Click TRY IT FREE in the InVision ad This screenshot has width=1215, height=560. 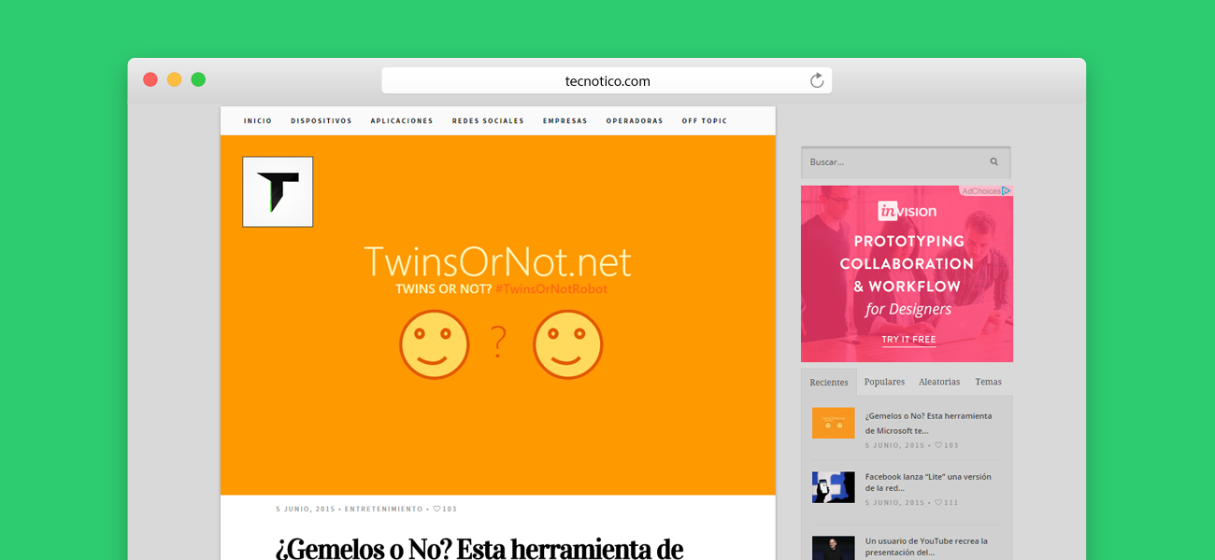(x=908, y=340)
